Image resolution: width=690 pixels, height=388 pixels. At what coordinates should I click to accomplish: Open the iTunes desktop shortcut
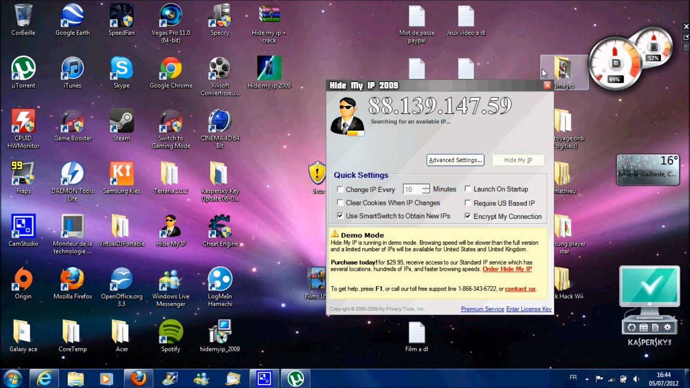pos(73,73)
